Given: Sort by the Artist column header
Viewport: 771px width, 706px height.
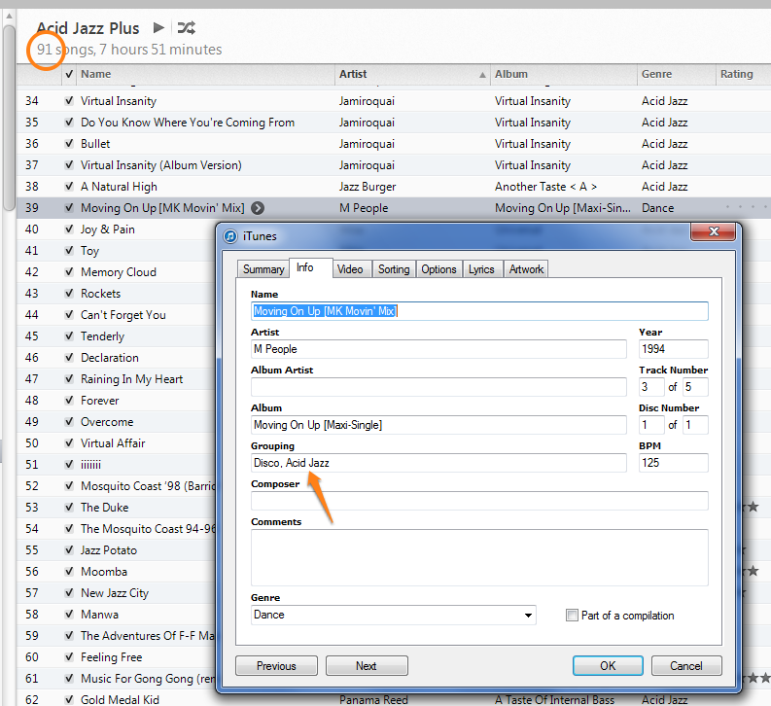Looking at the screenshot, I should (x=412, y=74).
